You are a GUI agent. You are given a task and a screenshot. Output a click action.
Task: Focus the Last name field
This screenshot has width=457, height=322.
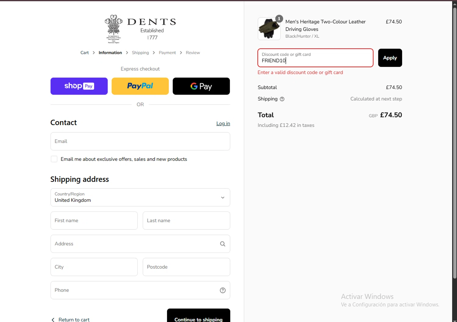(186, 221)
